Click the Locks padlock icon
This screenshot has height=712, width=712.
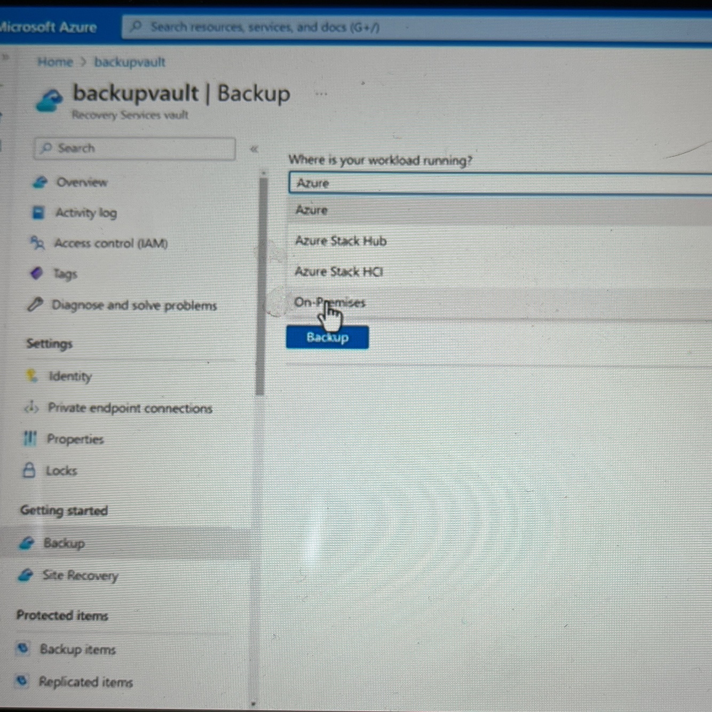(29, 470)
